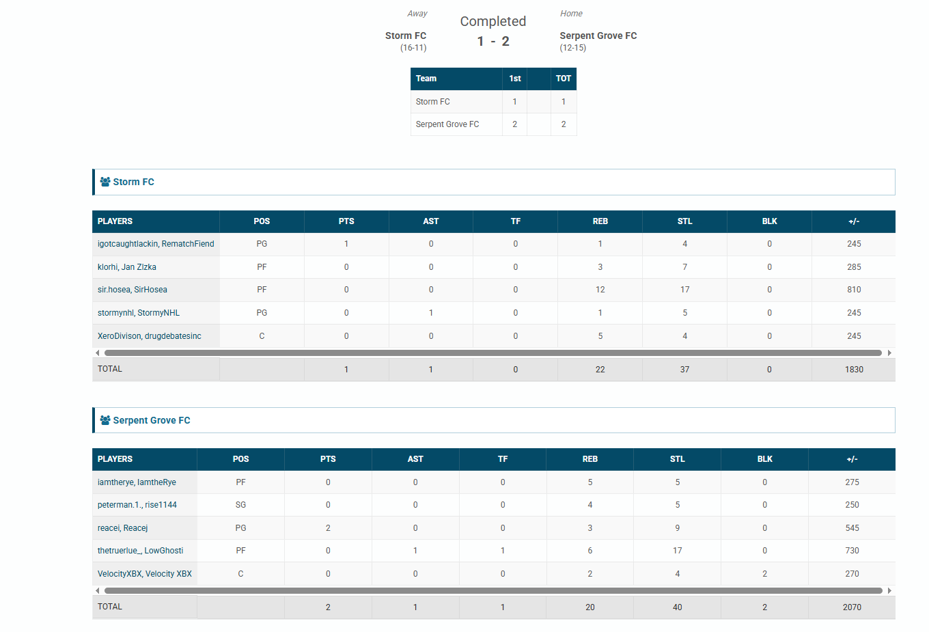Click the Serpent Grove FC horizontal scrollbar
929x632 pixels.
point(493,591)
